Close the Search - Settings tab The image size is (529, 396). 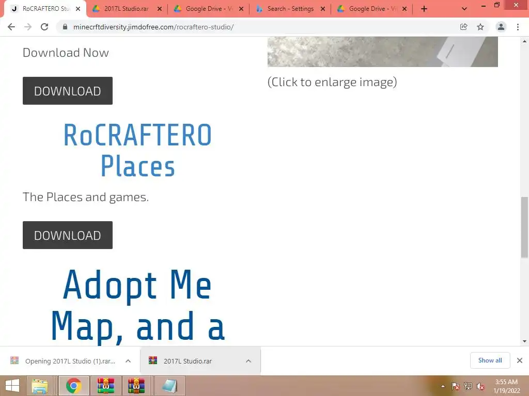[323, 9]
